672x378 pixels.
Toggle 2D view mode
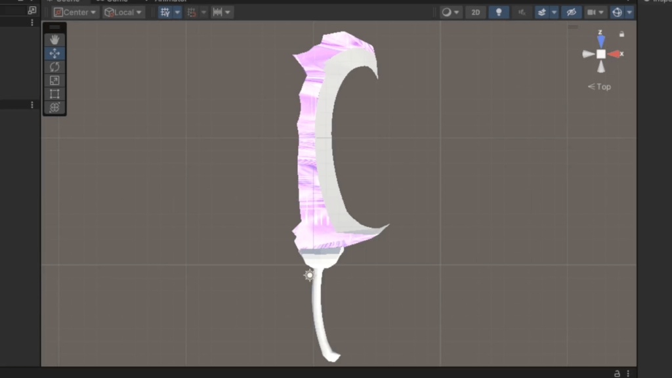click(x=476, y=12)
